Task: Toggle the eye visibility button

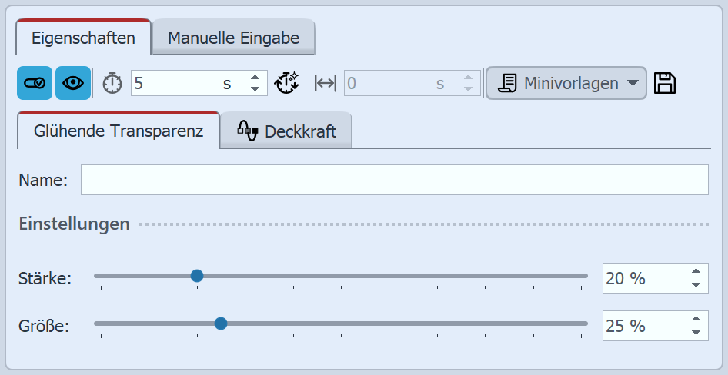Action: click(73, 84)
